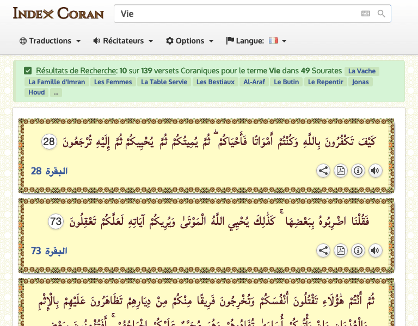Click the share icon for verse 28
Viewport: 418px width, 326px height.
point(323,171)
